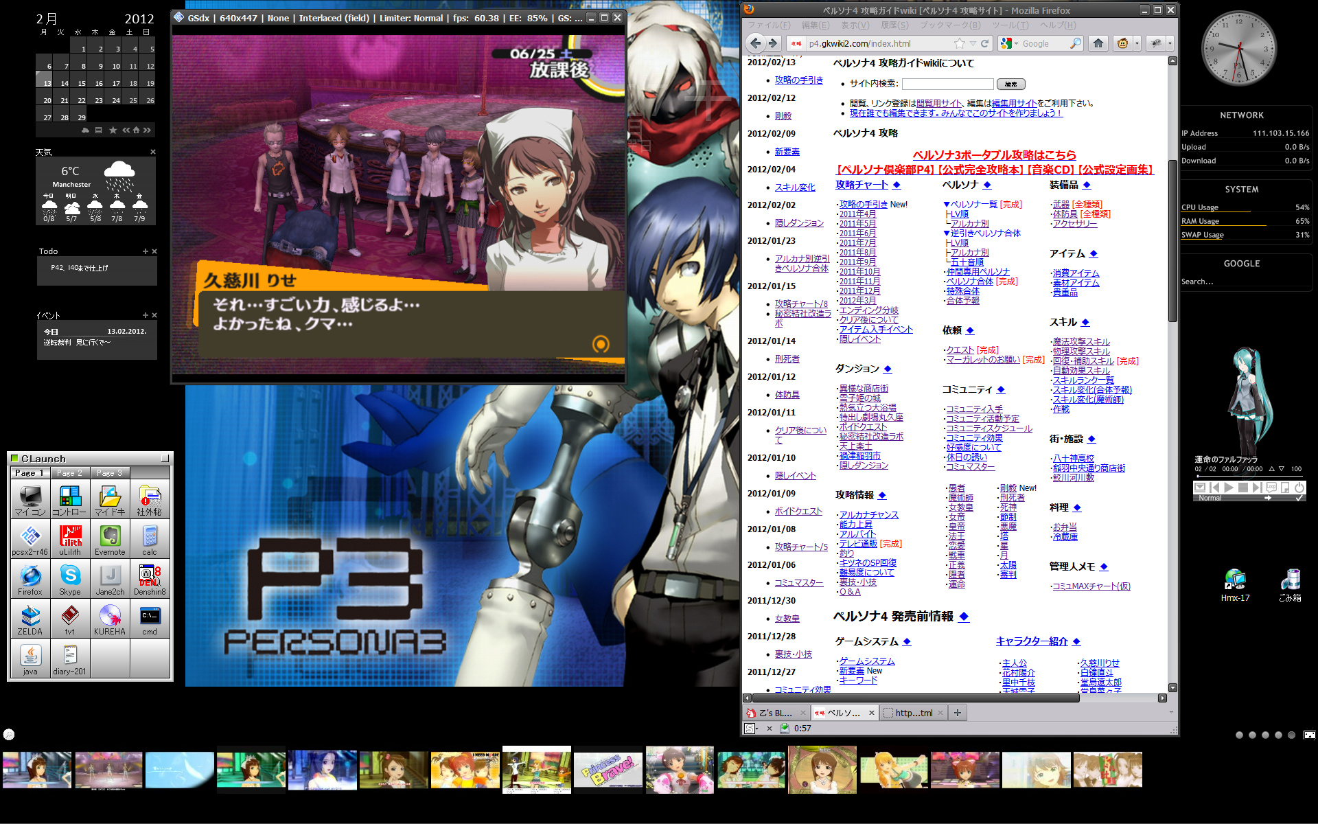Go back in Firefox navigation
Image resolution: width=1318 pixels, height=824 pixels.
click(x=755, y=43)
